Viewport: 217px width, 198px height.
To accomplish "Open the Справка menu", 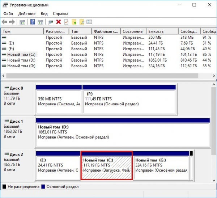I will tap(60, 14).
